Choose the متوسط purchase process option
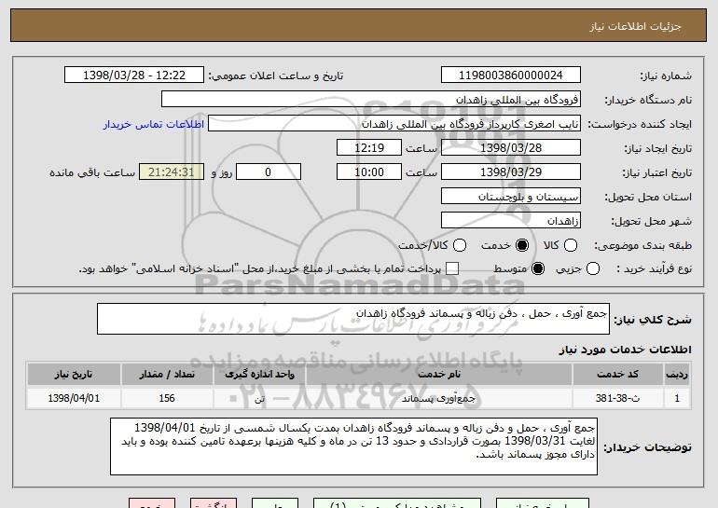Image resolution: width=718 pixels, height=508 pixels. [x=538, y=268]
